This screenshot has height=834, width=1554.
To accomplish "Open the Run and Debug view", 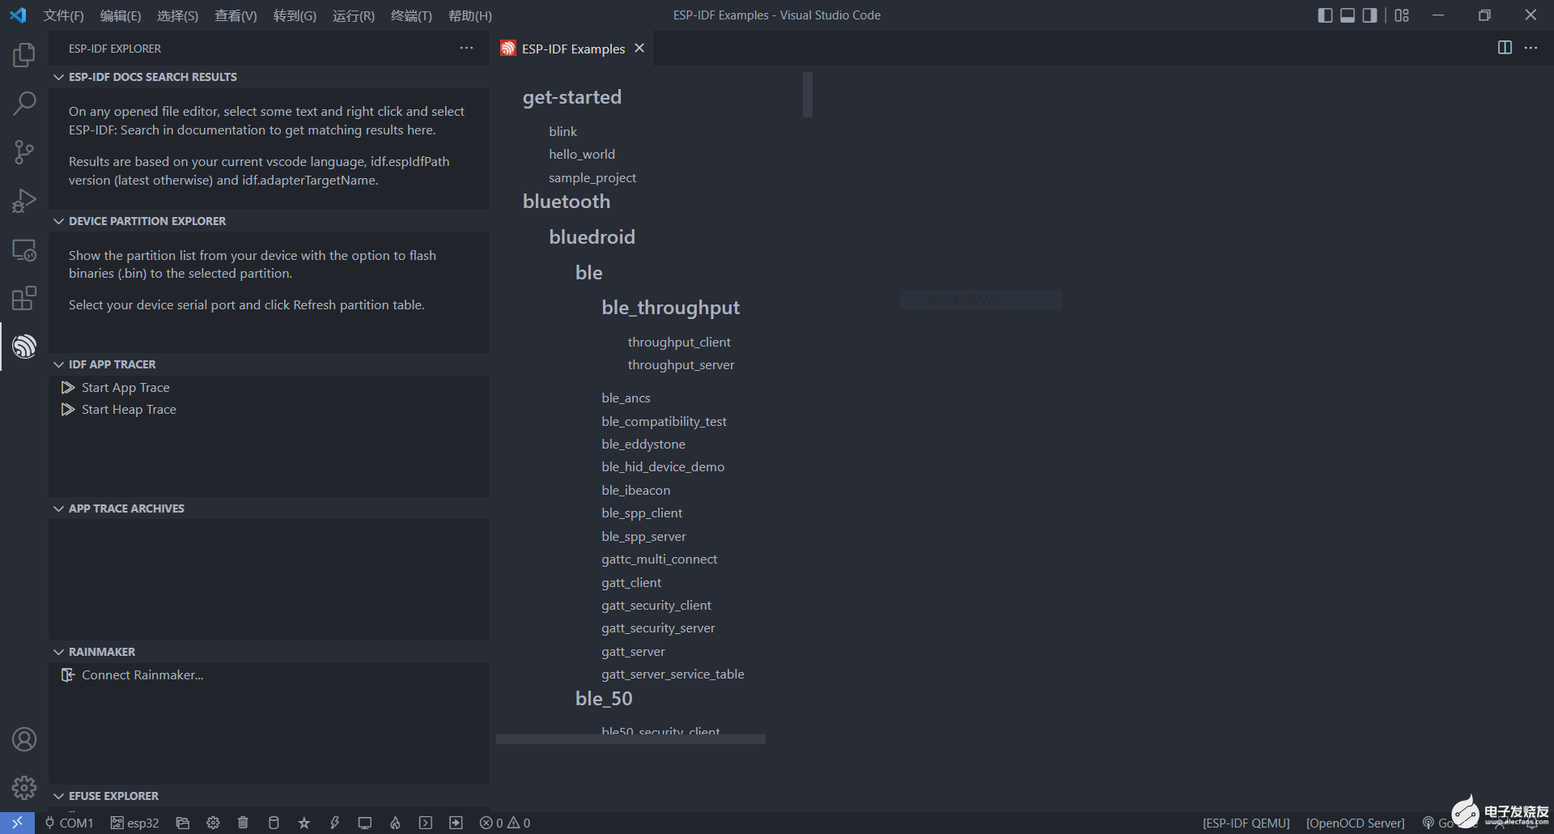I will pos(24,201).
